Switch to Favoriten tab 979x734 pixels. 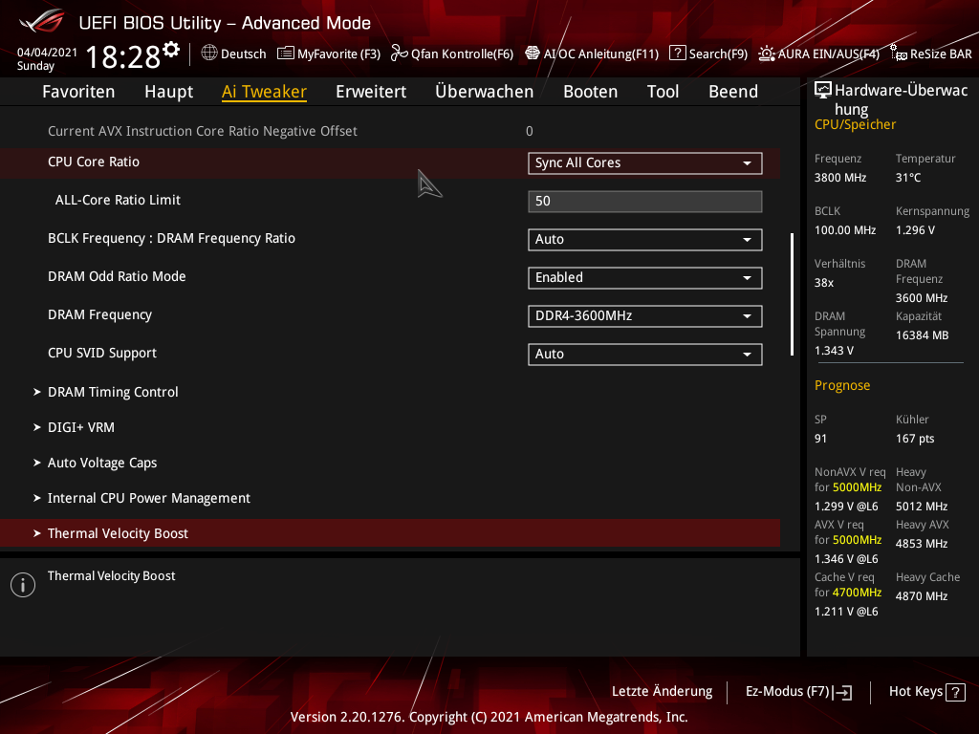[78, 92]
